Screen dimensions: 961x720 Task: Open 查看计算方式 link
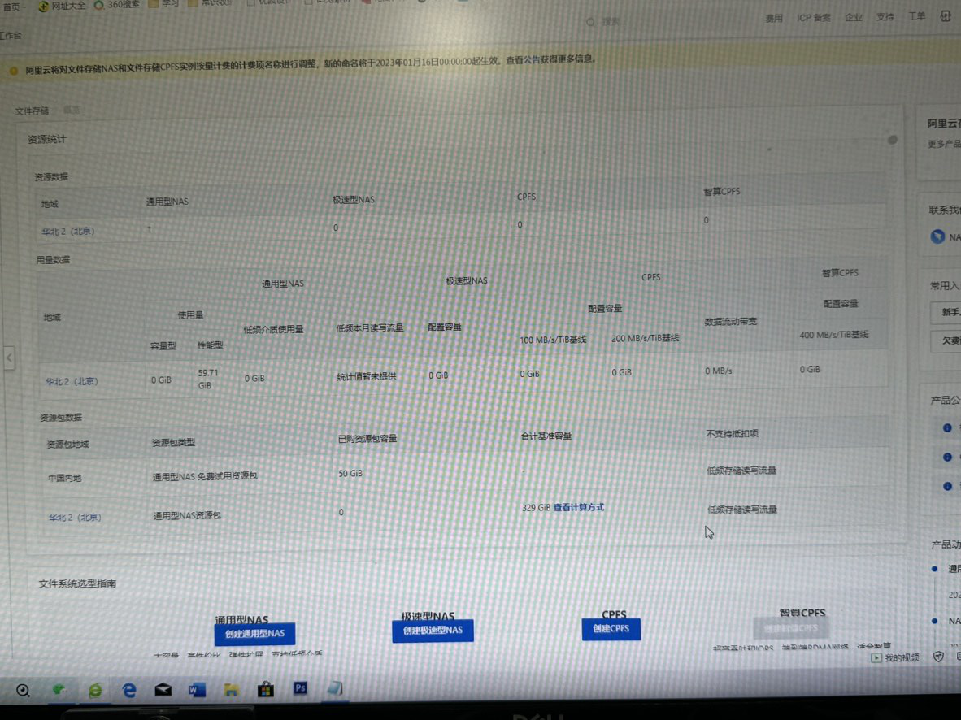pos(579,507)
